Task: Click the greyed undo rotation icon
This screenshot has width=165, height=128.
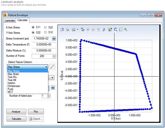Action: [x=99, y=29]
